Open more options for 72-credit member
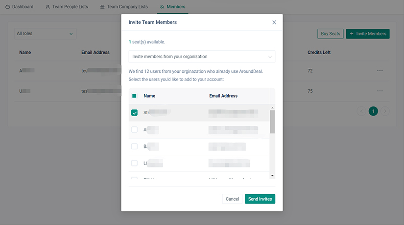Image resolution: width=404 pixels, height=225 pixels. pos(380,71)
